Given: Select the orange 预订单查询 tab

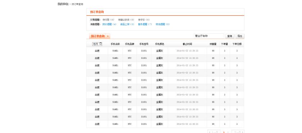Looking at the screenshot, I should tap(100, 36).
